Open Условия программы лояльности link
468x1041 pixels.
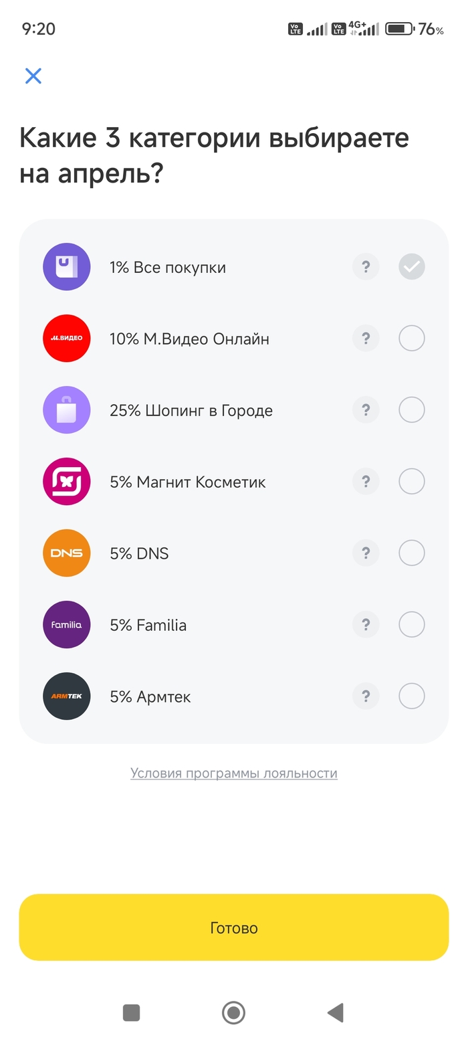click(234, 773)
